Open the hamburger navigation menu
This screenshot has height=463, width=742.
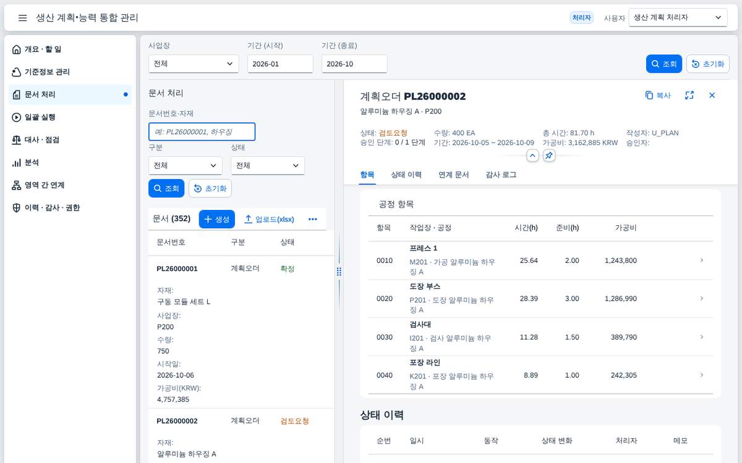tap(22, 18)
